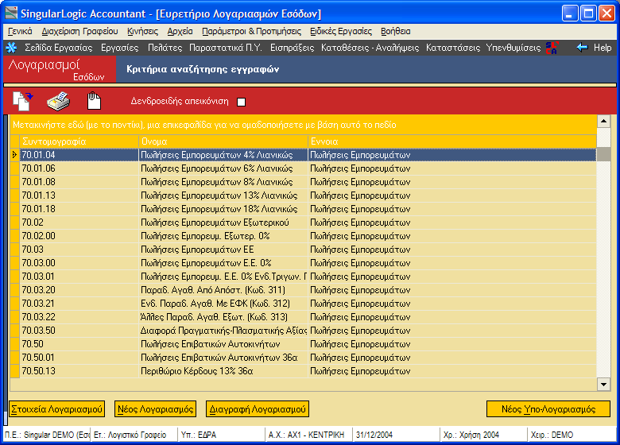Open Καταθέσεις - Αναλήψεις section
Viewport: 620px width, 445px height.
pyautogui.click(x=370, y=48)
